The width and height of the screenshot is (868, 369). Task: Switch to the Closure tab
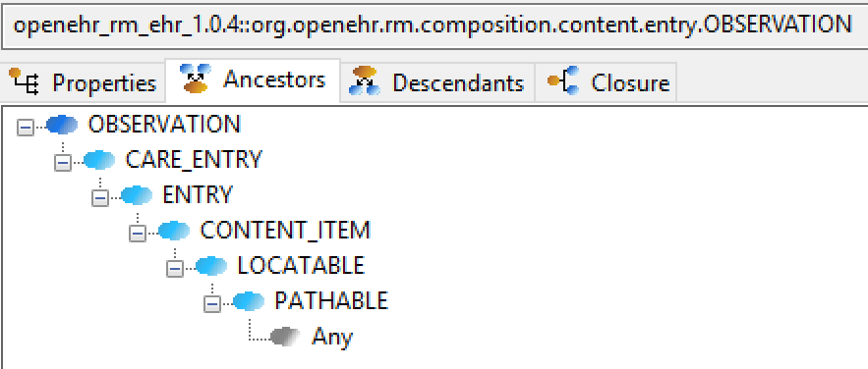pyautogui.click(x=607, y=82)
